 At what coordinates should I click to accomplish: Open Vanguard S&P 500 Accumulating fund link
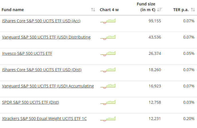48,86
